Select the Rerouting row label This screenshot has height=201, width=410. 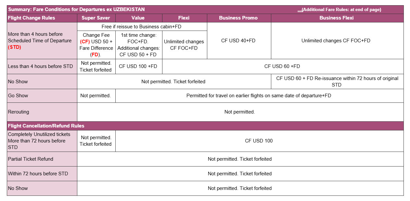[42, 112]
